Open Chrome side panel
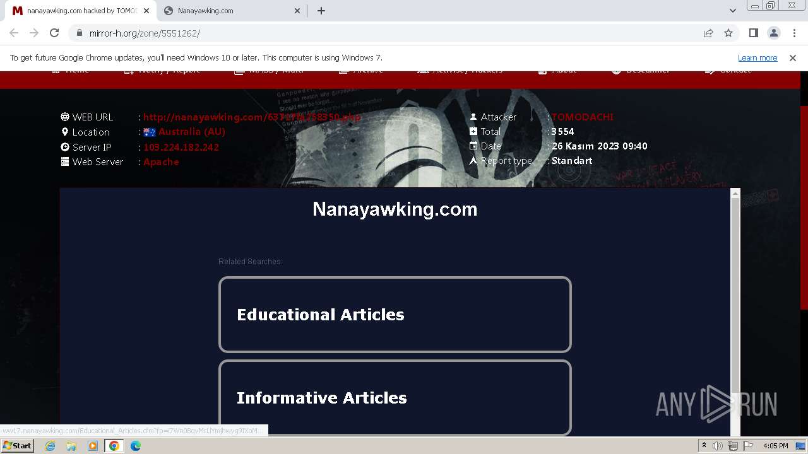Viewport: 808px width, 454px height. tap(753, 33)
